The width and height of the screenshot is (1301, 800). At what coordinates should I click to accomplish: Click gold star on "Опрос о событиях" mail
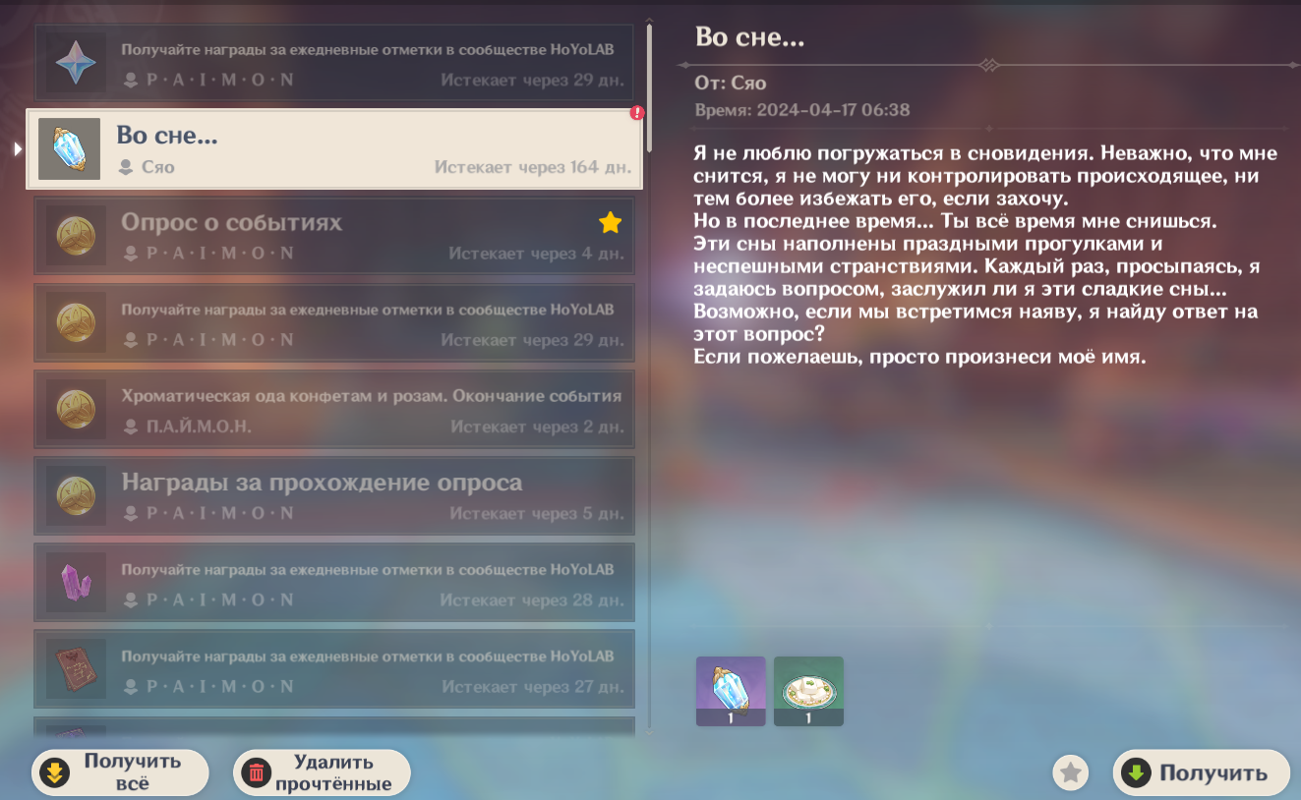coord(611,223)
